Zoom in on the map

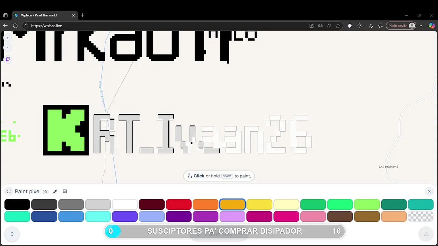(x=8, y=38)
